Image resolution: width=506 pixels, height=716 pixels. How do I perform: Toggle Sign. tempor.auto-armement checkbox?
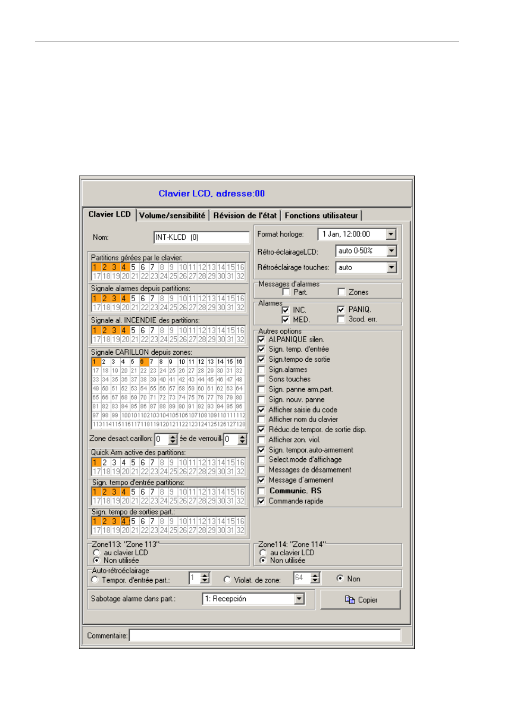[x=261, y=450]
